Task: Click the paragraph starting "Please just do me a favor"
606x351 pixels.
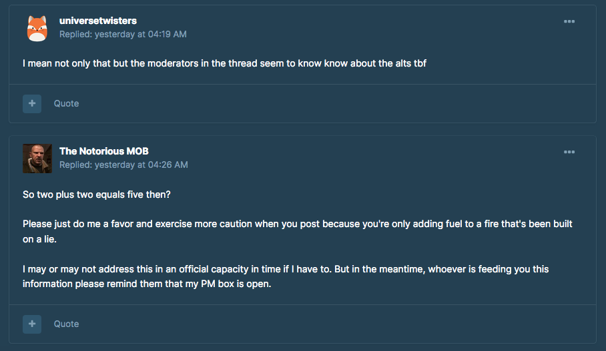Action: (298, 231)
